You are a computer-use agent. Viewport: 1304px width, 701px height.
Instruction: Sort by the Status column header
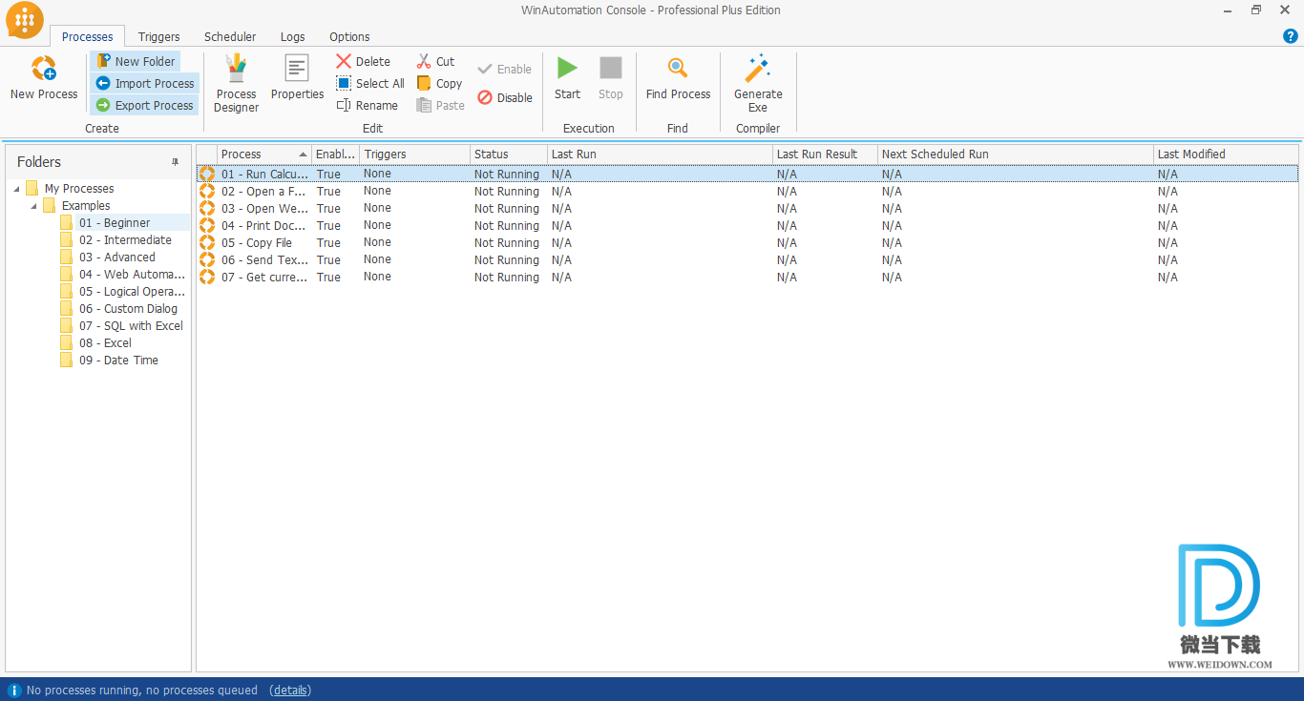[x=509, y=154]
